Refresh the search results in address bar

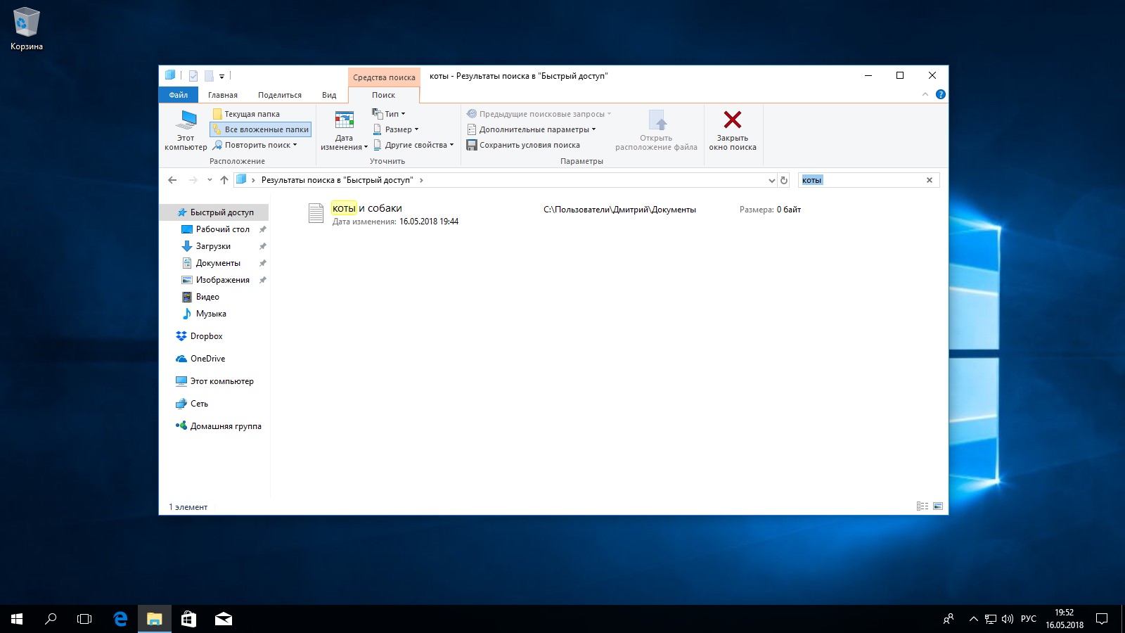click(x=784, y=180)
